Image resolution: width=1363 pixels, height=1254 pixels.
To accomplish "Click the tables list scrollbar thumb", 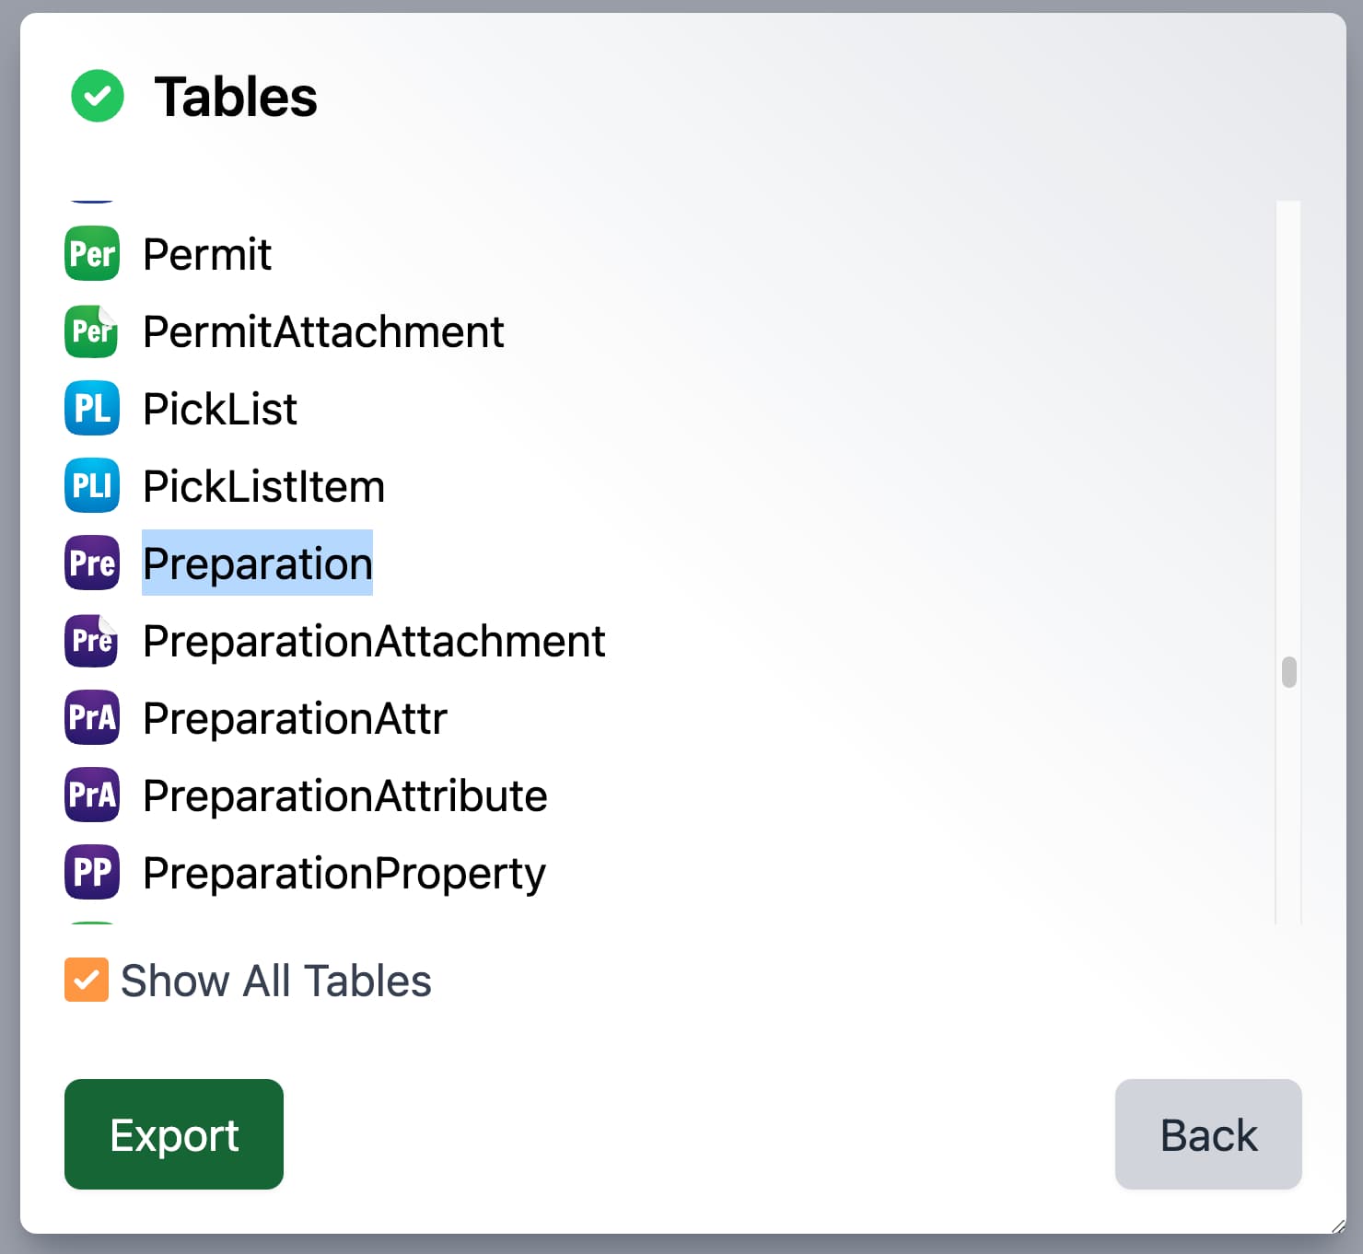I will (x=1289, y=672).
